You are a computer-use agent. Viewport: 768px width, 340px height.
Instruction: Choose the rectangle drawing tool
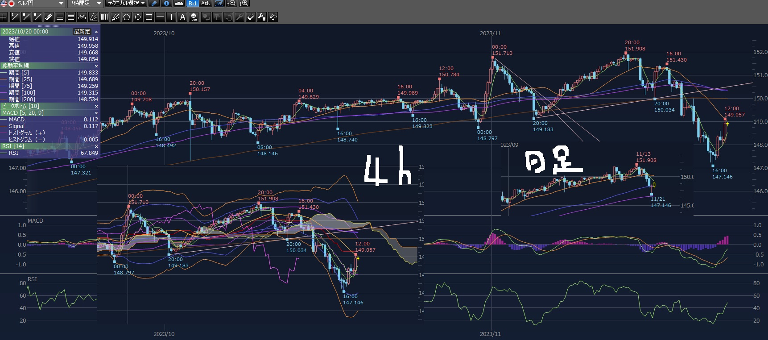pos(149,17)
